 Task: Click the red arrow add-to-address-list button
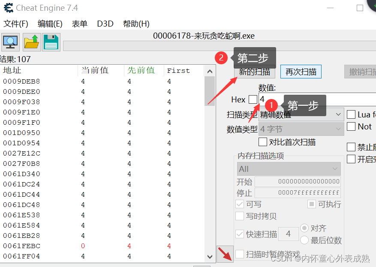[225, 254]
